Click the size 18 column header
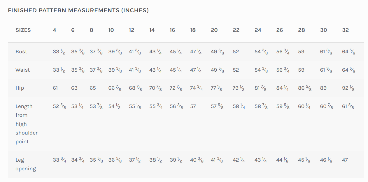 coord(193,30)
